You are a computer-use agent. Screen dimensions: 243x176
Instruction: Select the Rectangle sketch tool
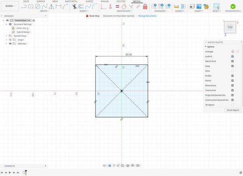[31, 6]
